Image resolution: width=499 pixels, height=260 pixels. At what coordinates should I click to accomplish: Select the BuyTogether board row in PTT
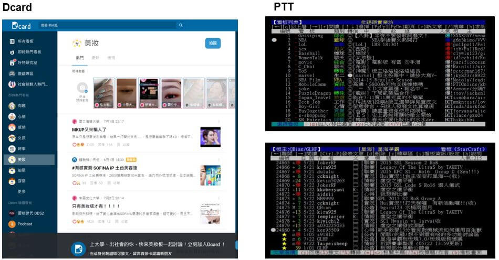pos(379,111)
